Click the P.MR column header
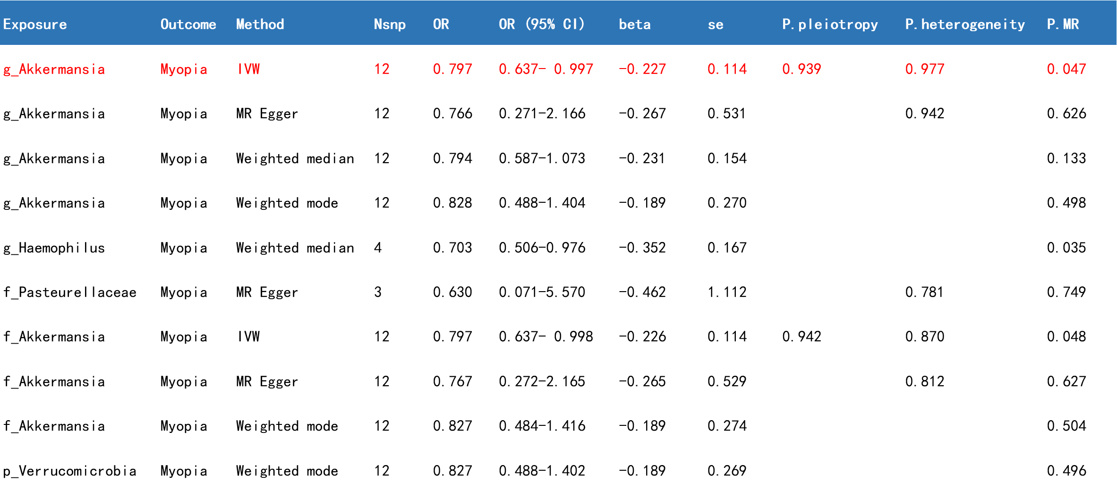This screenshot has height=492, width=1117. 1062,25
